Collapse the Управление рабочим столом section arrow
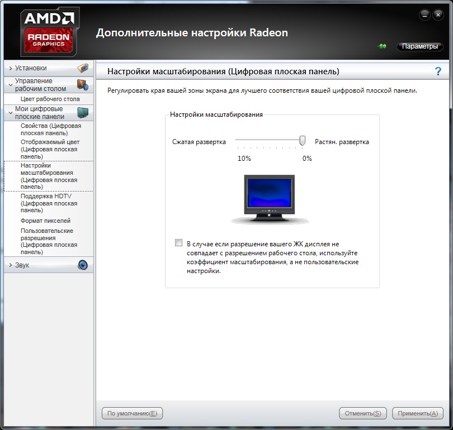 11,85
